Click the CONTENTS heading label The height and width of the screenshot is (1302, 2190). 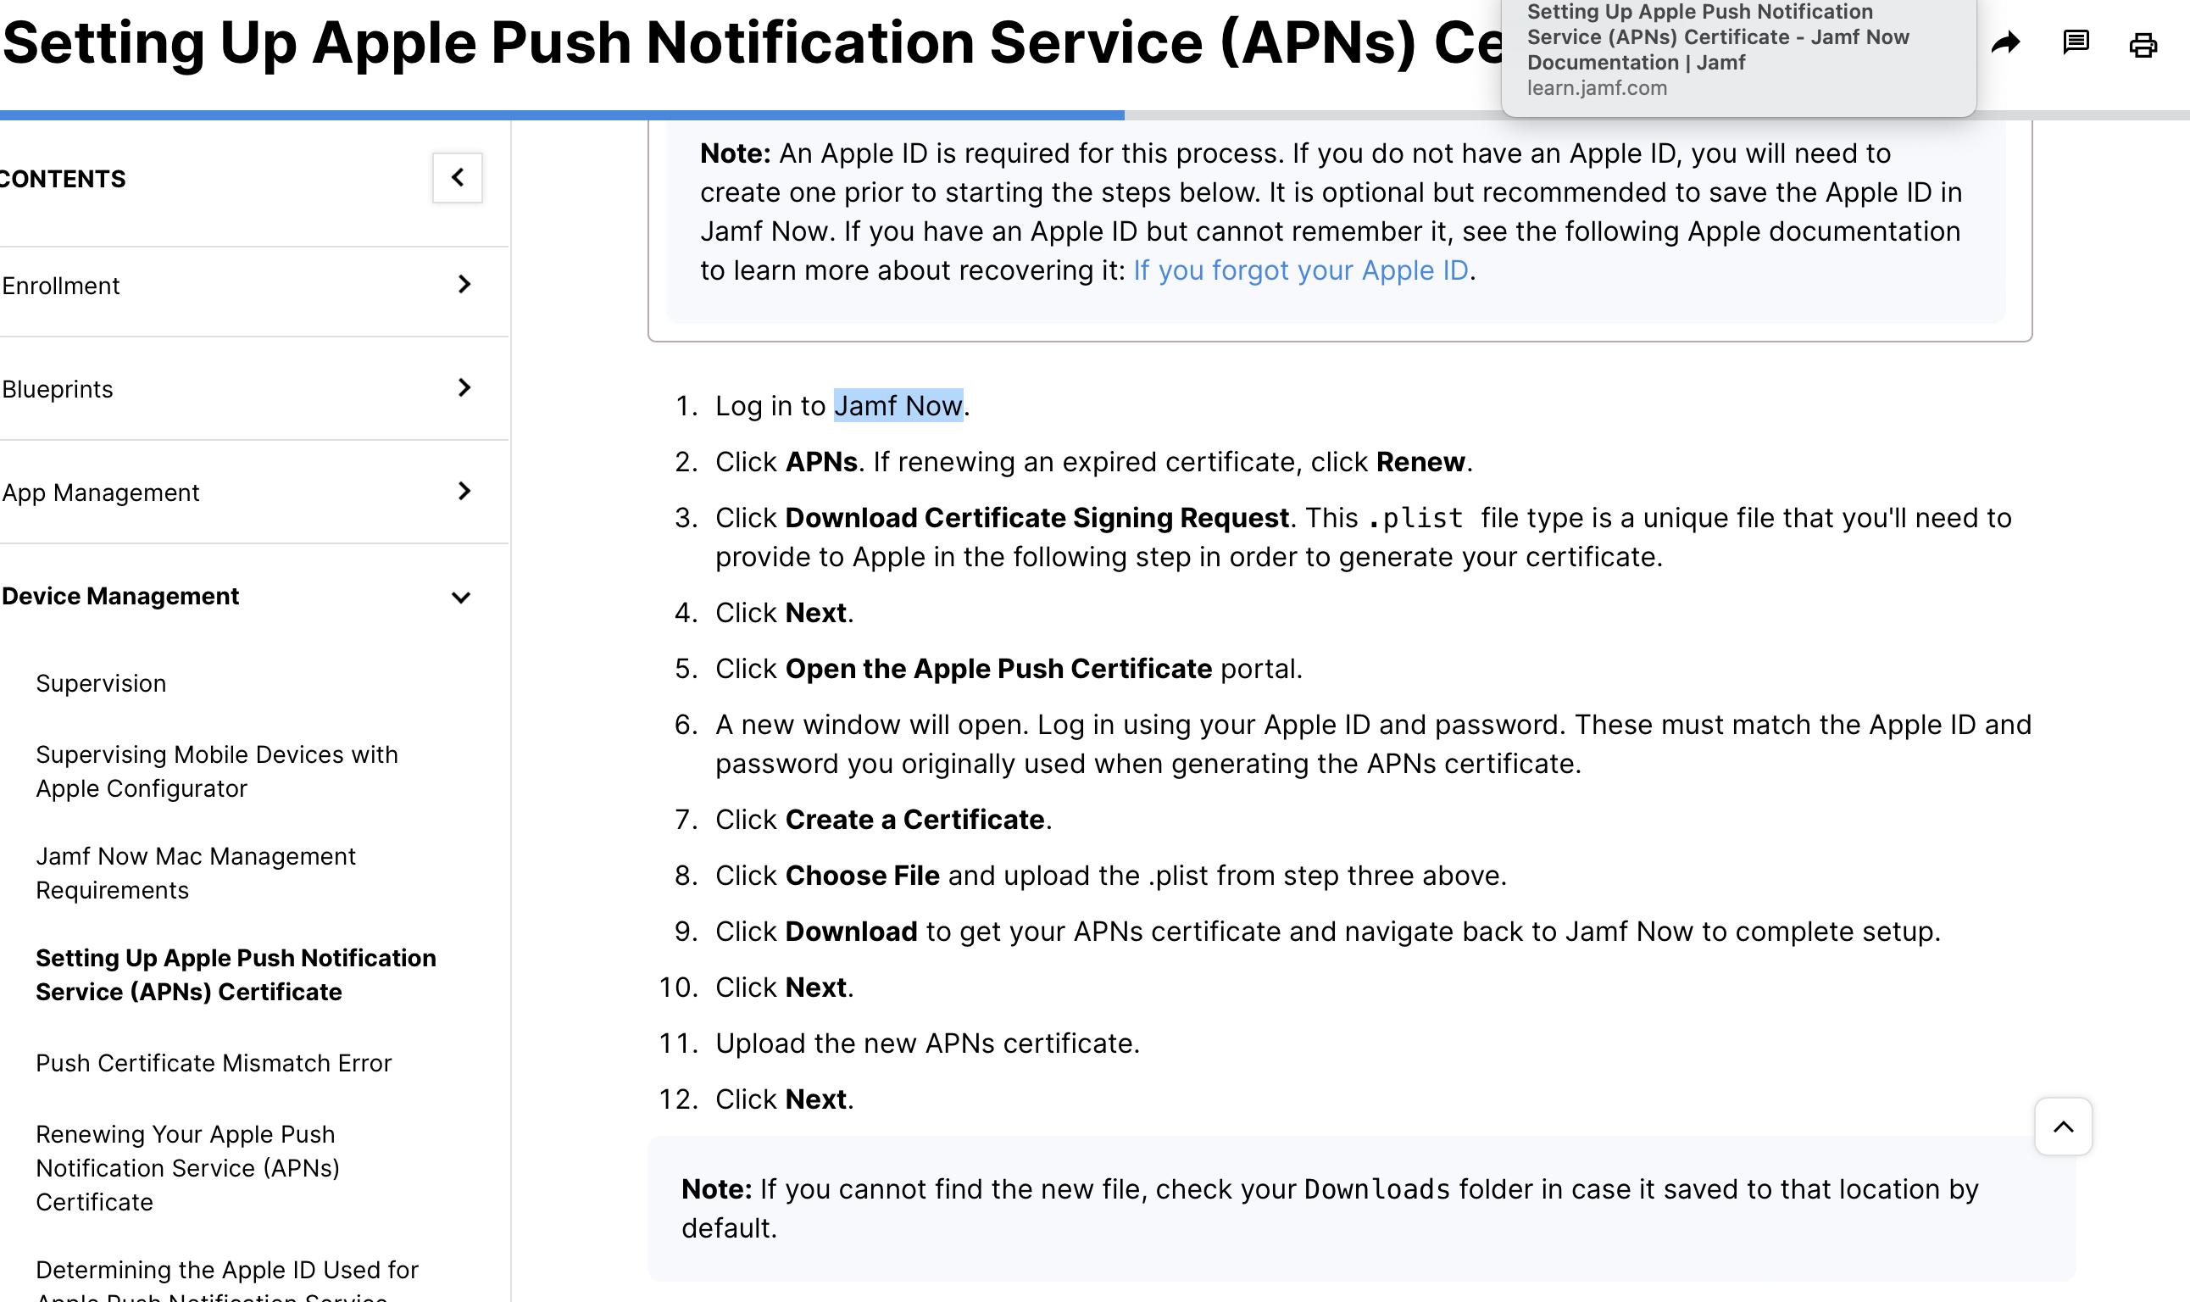(x=62, y=179)
